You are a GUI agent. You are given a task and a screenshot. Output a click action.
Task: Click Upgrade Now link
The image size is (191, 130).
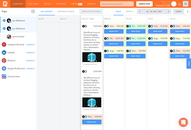coord(163,6)
